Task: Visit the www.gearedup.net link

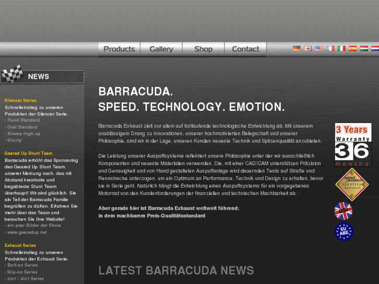Action: coord(27,232)
